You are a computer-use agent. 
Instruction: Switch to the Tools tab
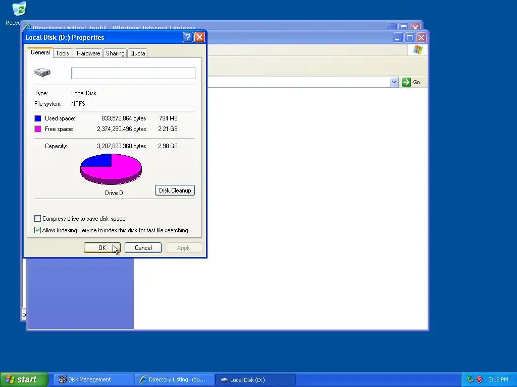(x=62, y=53)
